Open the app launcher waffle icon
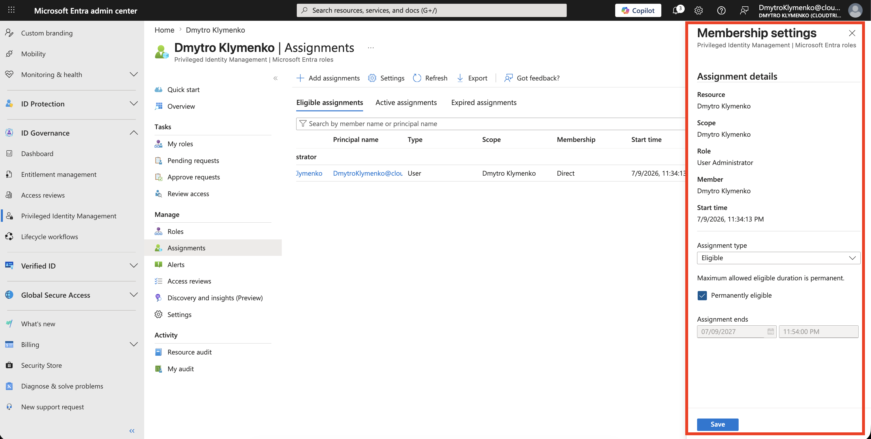This screenshot has height=439, width=871. click(11, 10)
